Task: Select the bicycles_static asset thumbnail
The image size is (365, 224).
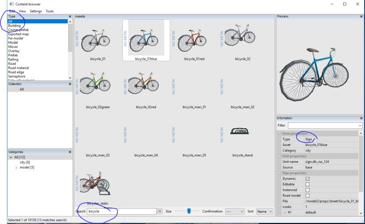Action: pyautogui.click(x=95, y=183)
